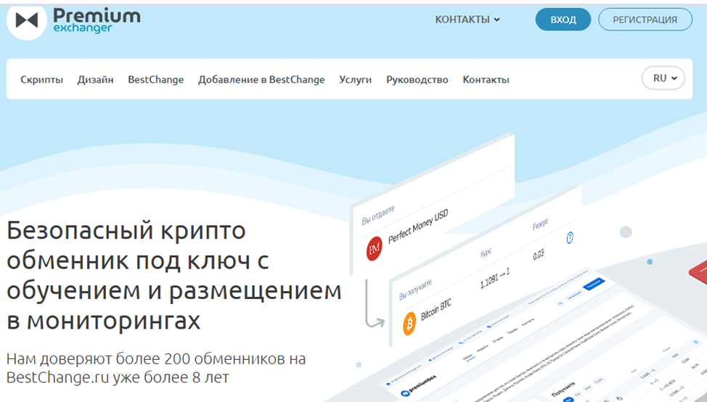
Task: Open the RU language selector dropdown
Action: (663, 78)
